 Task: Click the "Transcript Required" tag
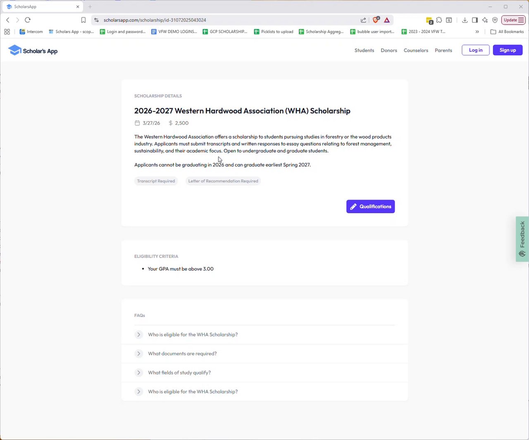coord(156,181)
